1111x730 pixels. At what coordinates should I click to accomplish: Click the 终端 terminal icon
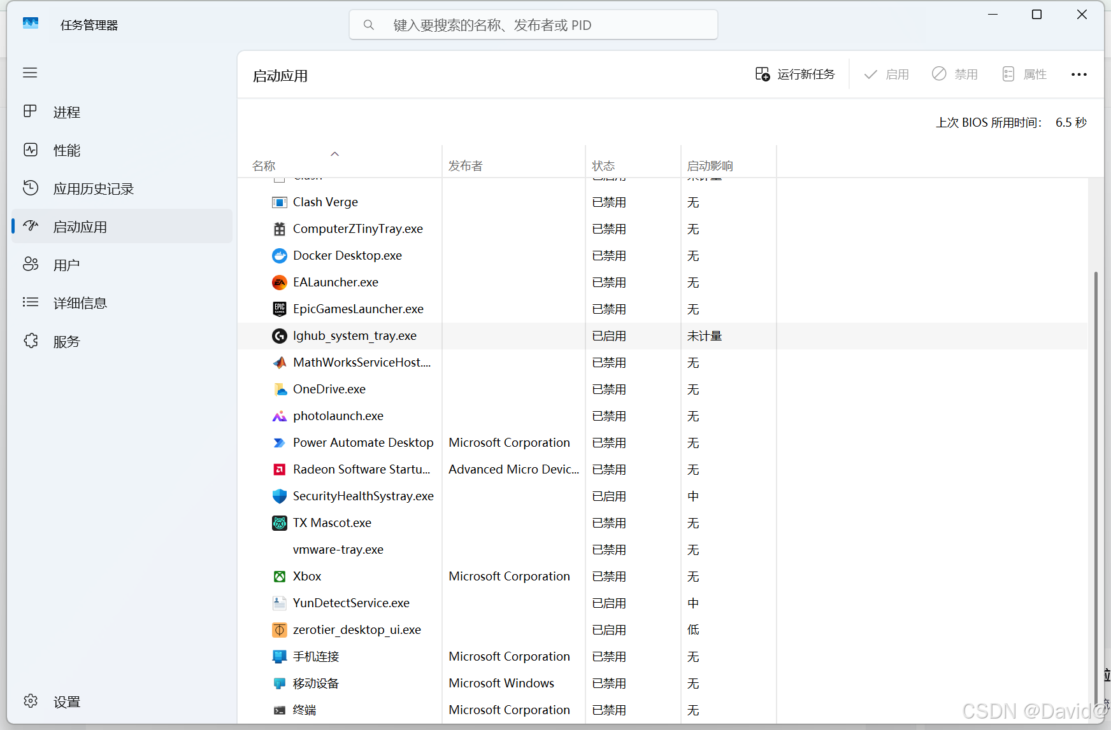279,710
